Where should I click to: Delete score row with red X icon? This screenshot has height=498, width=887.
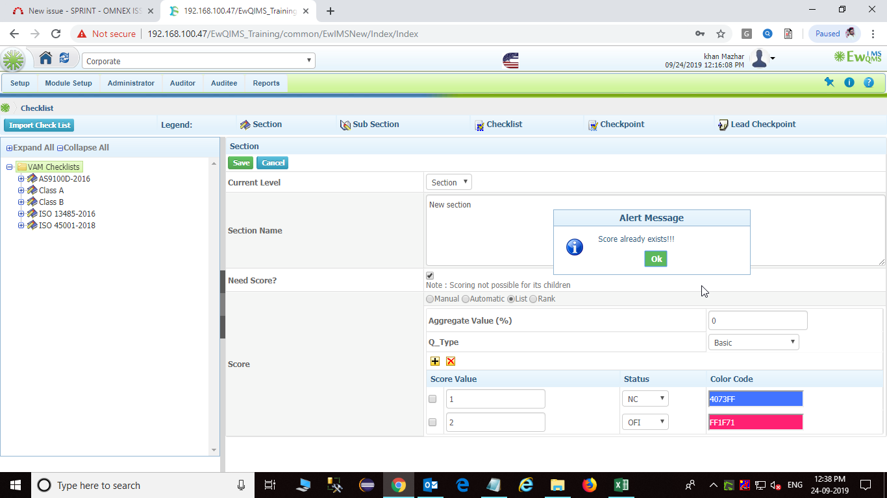(451, 361)
